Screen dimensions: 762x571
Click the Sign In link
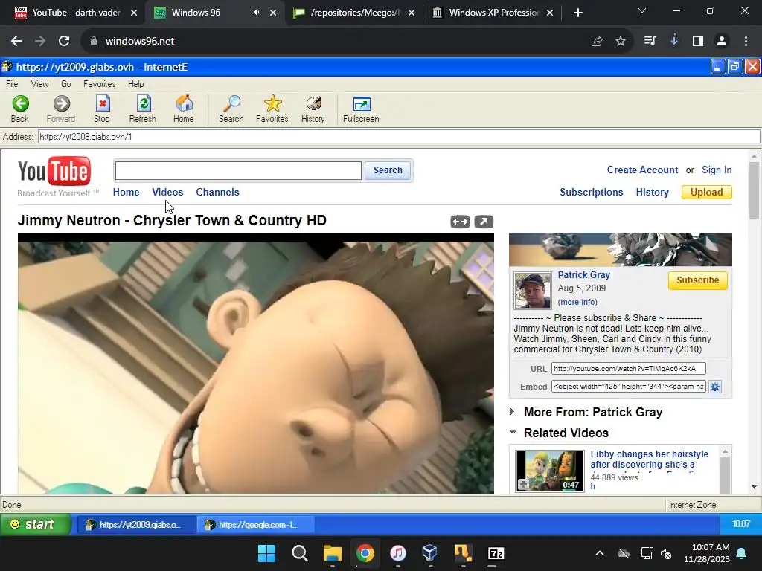[717, 170]
